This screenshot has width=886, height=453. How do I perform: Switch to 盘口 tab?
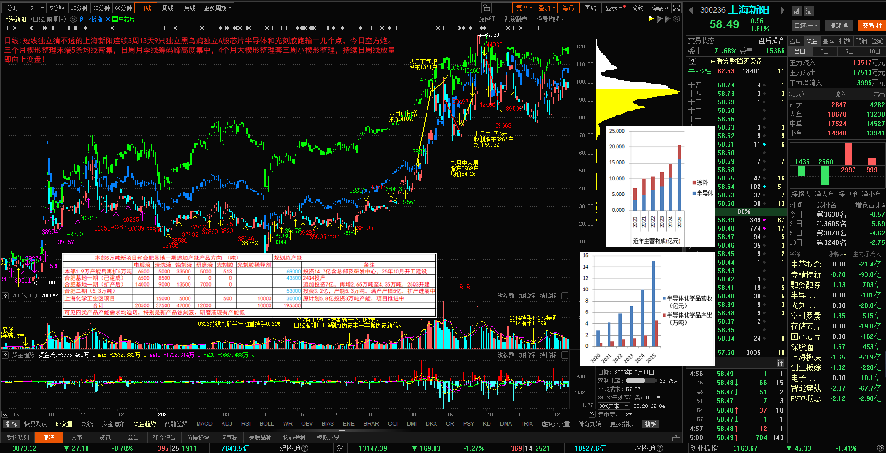coord(795,41)
